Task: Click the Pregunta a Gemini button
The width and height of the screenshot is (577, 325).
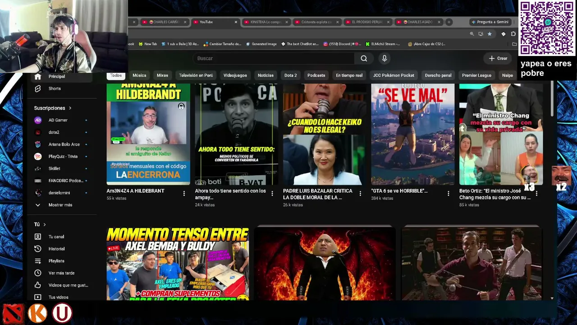Action: coord(489,22)
